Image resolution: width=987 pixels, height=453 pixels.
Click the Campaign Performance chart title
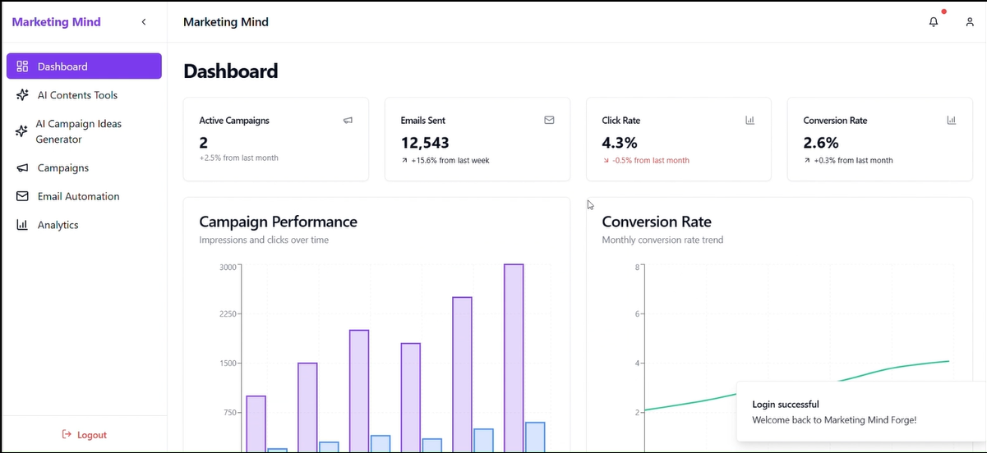(x=278, y=222)
